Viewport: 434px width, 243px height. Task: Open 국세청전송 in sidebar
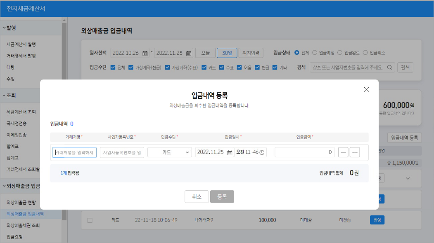(17, 124)
